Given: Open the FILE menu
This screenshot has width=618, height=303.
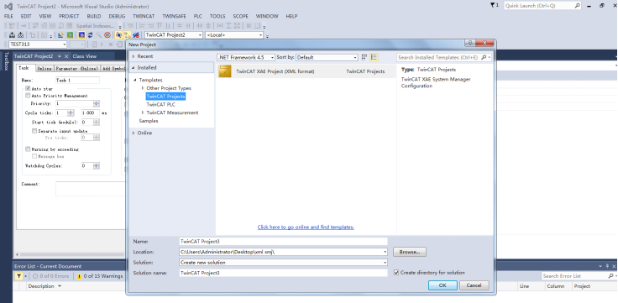Looking at the screenshot, I should 8,16.
